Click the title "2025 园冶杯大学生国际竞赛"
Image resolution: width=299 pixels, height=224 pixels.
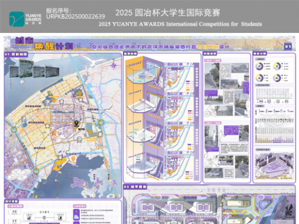[168, 12]
